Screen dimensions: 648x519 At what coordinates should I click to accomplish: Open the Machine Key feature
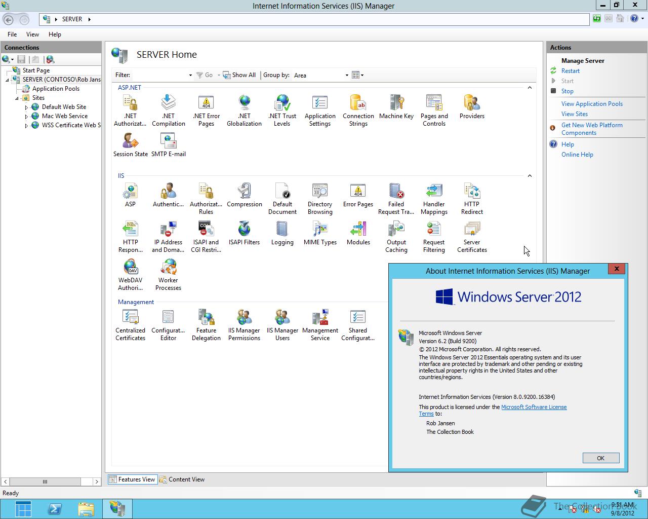pyautogui.click(x=396, y=107)
